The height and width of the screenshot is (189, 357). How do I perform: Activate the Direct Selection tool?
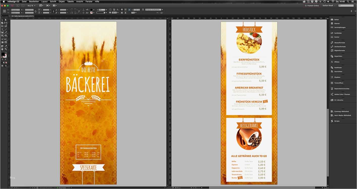pos(6,20)
